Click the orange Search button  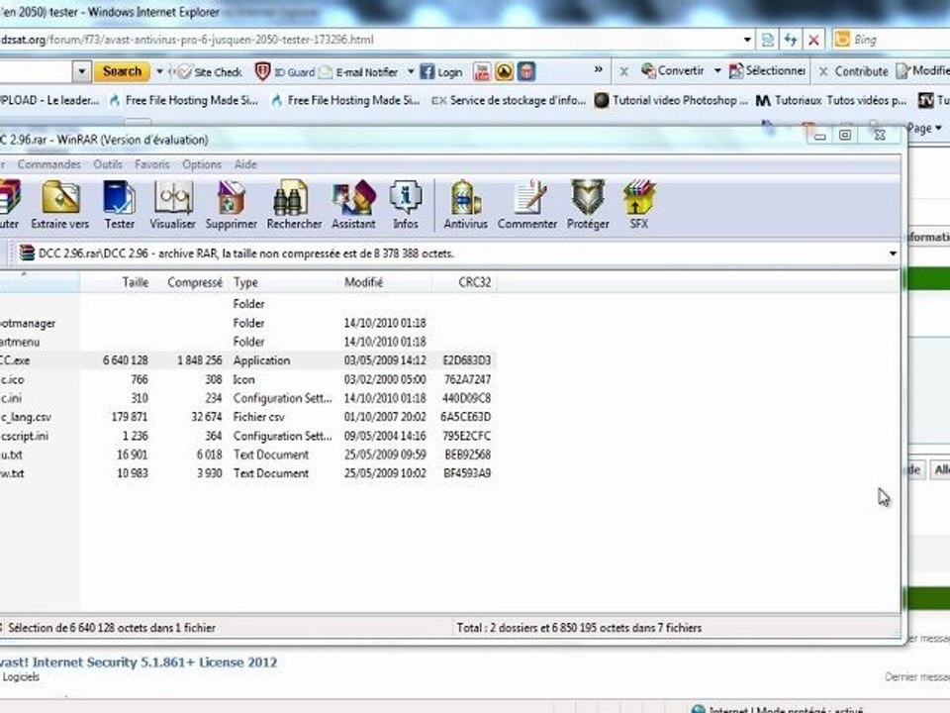pyautogui.click(x=122, y=71)
